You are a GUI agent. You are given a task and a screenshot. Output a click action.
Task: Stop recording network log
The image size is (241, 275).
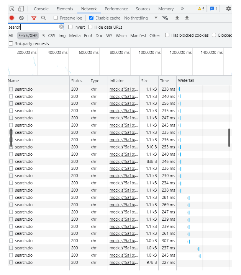coord(12,18)
